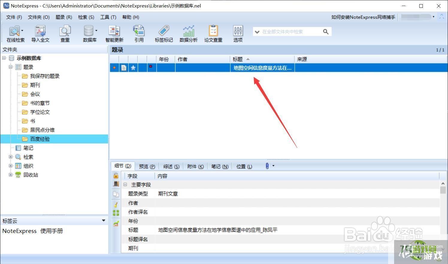Open the 数据库 dropdown arrow

pyautogui.click(x=96, y=31)
